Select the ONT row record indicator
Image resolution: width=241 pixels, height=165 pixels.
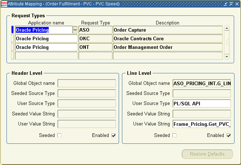pyautogui.click(x=13, y=47)
